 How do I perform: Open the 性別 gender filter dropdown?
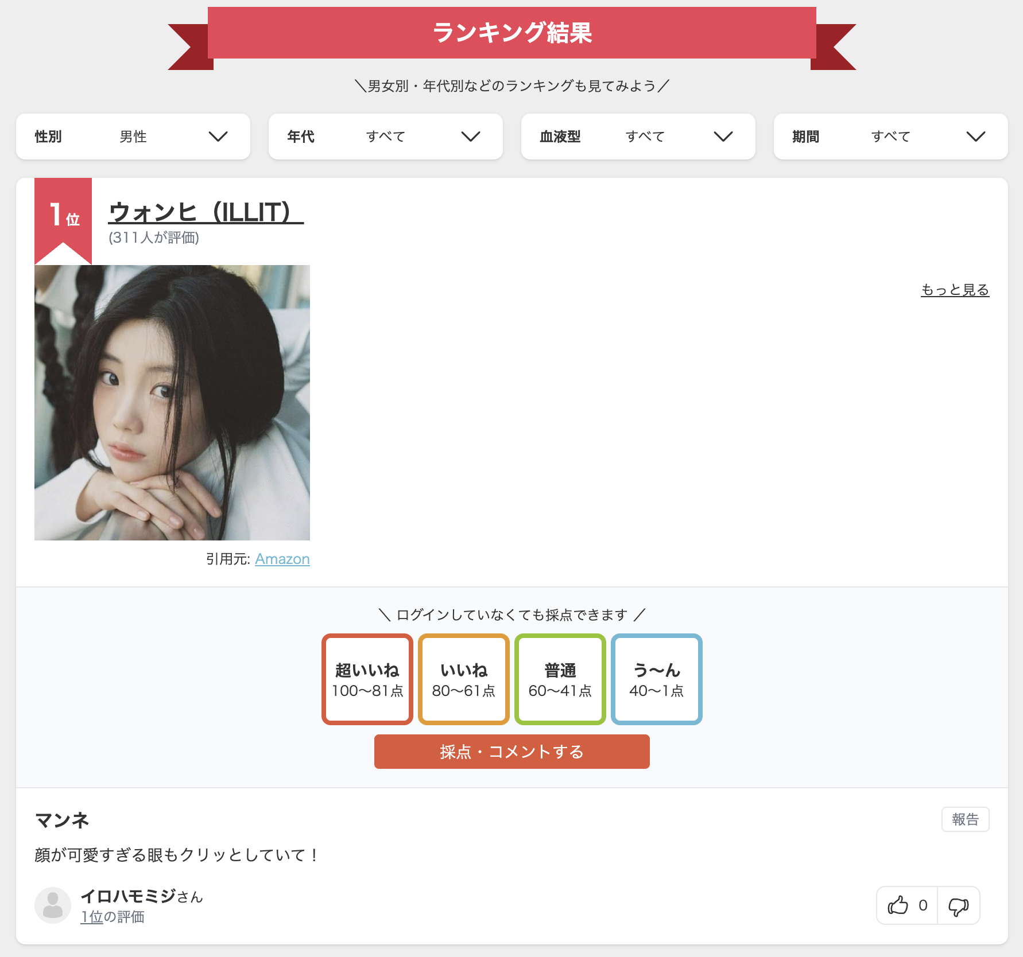[133, 137]
